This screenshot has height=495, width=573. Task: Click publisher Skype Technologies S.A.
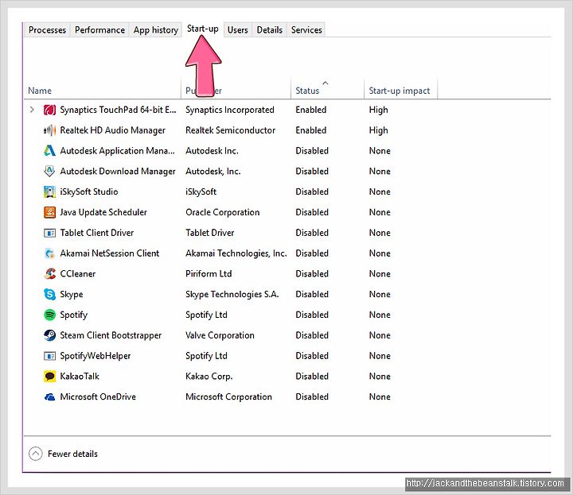click(x=232, y=294)
